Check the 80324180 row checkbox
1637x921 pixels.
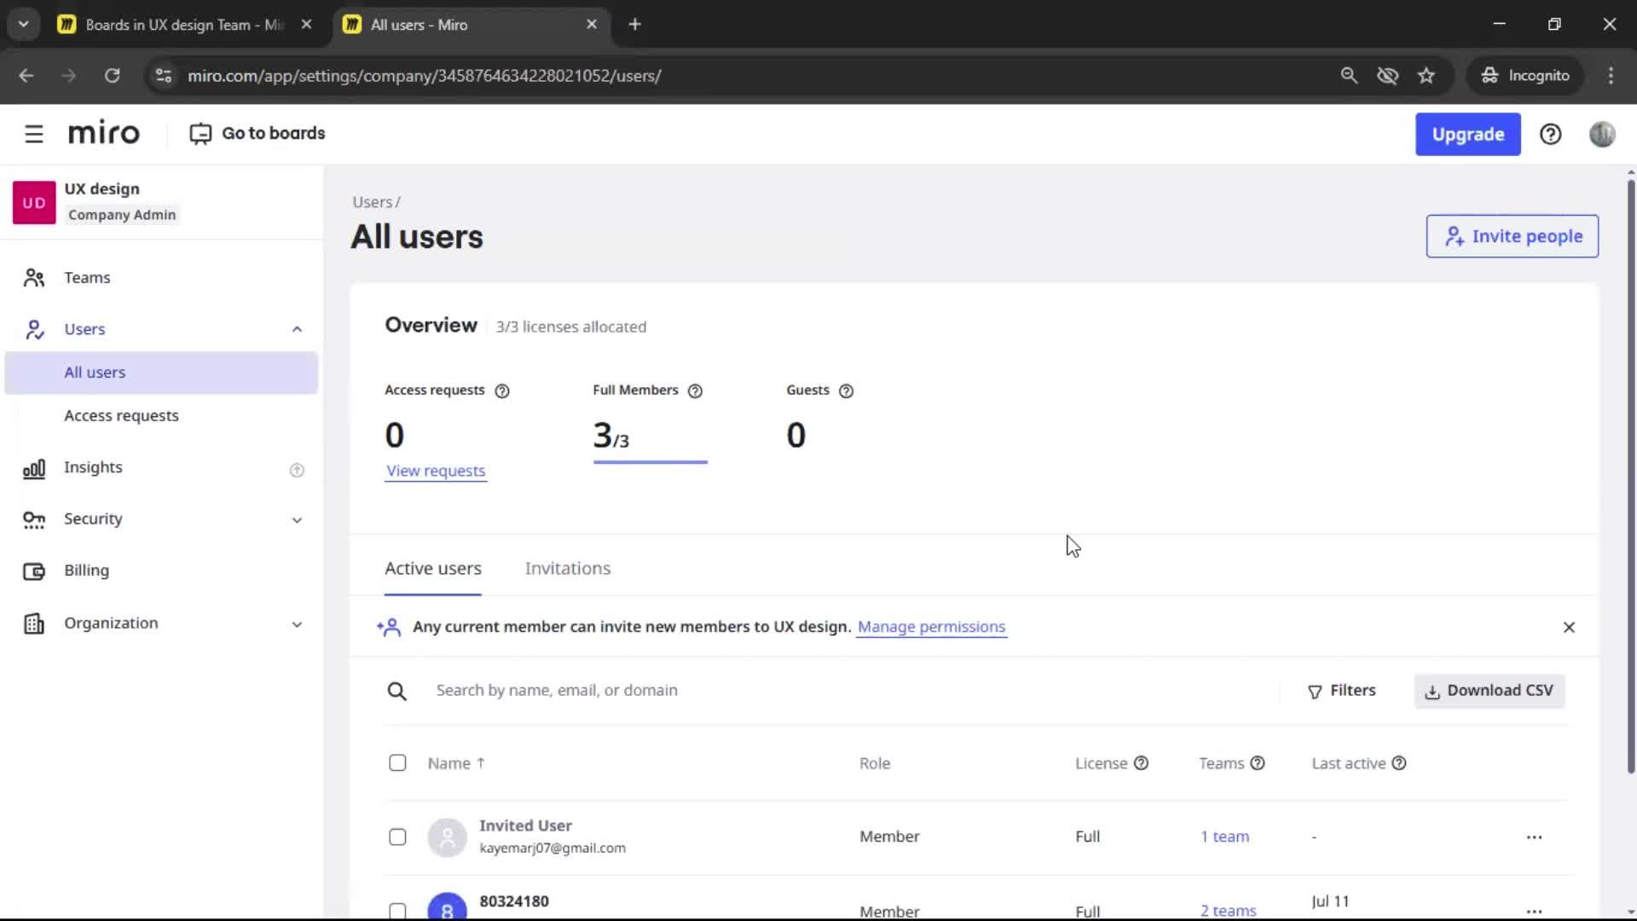pos(397,911)
